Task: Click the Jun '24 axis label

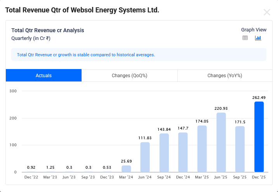Action: pyautogui.click(x=145, y=177)
